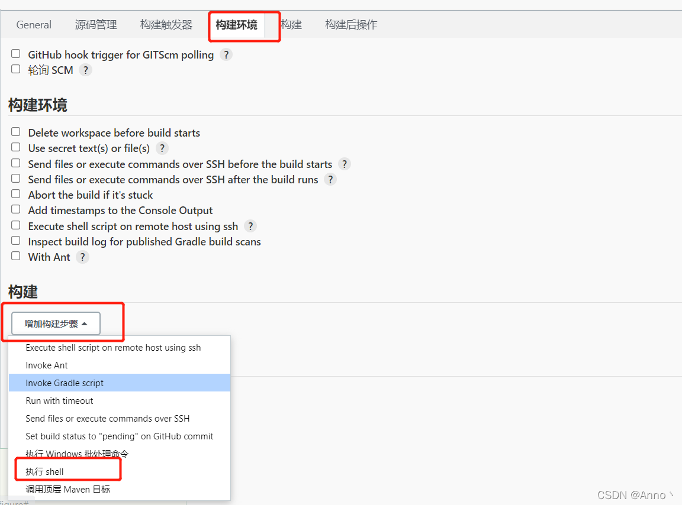Image resolution: width=682 pixels, height=505 pixels.
Task: Tick the 轮询 SCM checkbox
Action: tap(15, 69)
